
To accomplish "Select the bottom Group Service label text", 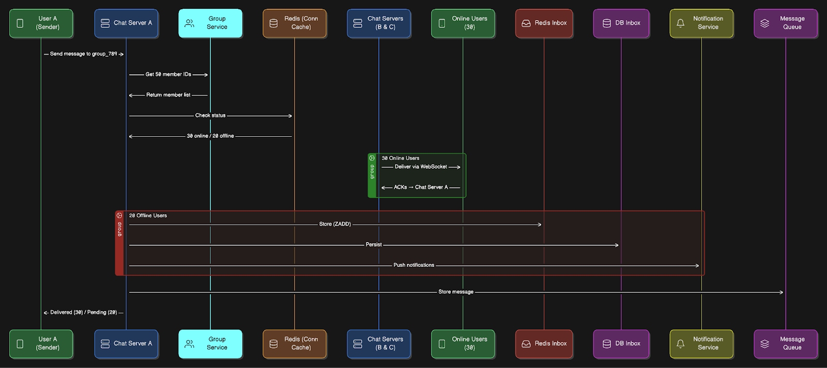I will (217, 343).
